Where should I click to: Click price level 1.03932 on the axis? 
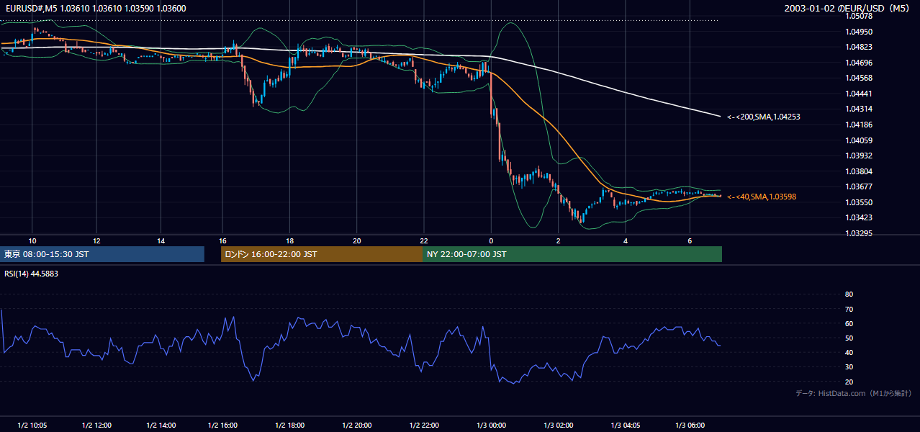(x=859, y=156)
